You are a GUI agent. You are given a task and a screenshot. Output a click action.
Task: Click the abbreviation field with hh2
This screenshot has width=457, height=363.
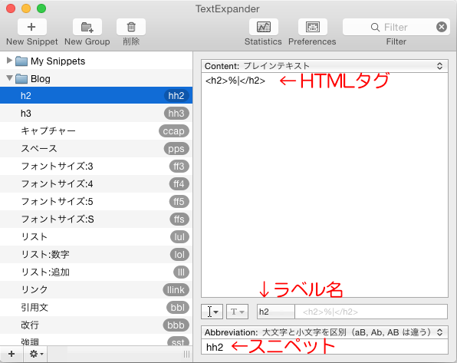point(324,347)
